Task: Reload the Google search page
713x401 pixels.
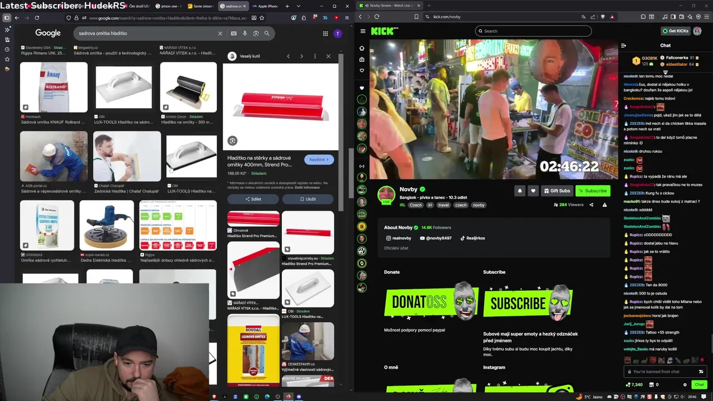Action: click(37, 18)
